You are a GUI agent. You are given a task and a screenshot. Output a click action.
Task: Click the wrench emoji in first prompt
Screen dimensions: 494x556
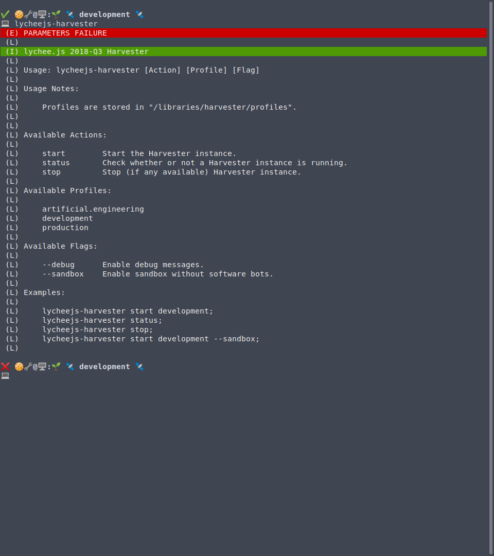pos(28,14)
